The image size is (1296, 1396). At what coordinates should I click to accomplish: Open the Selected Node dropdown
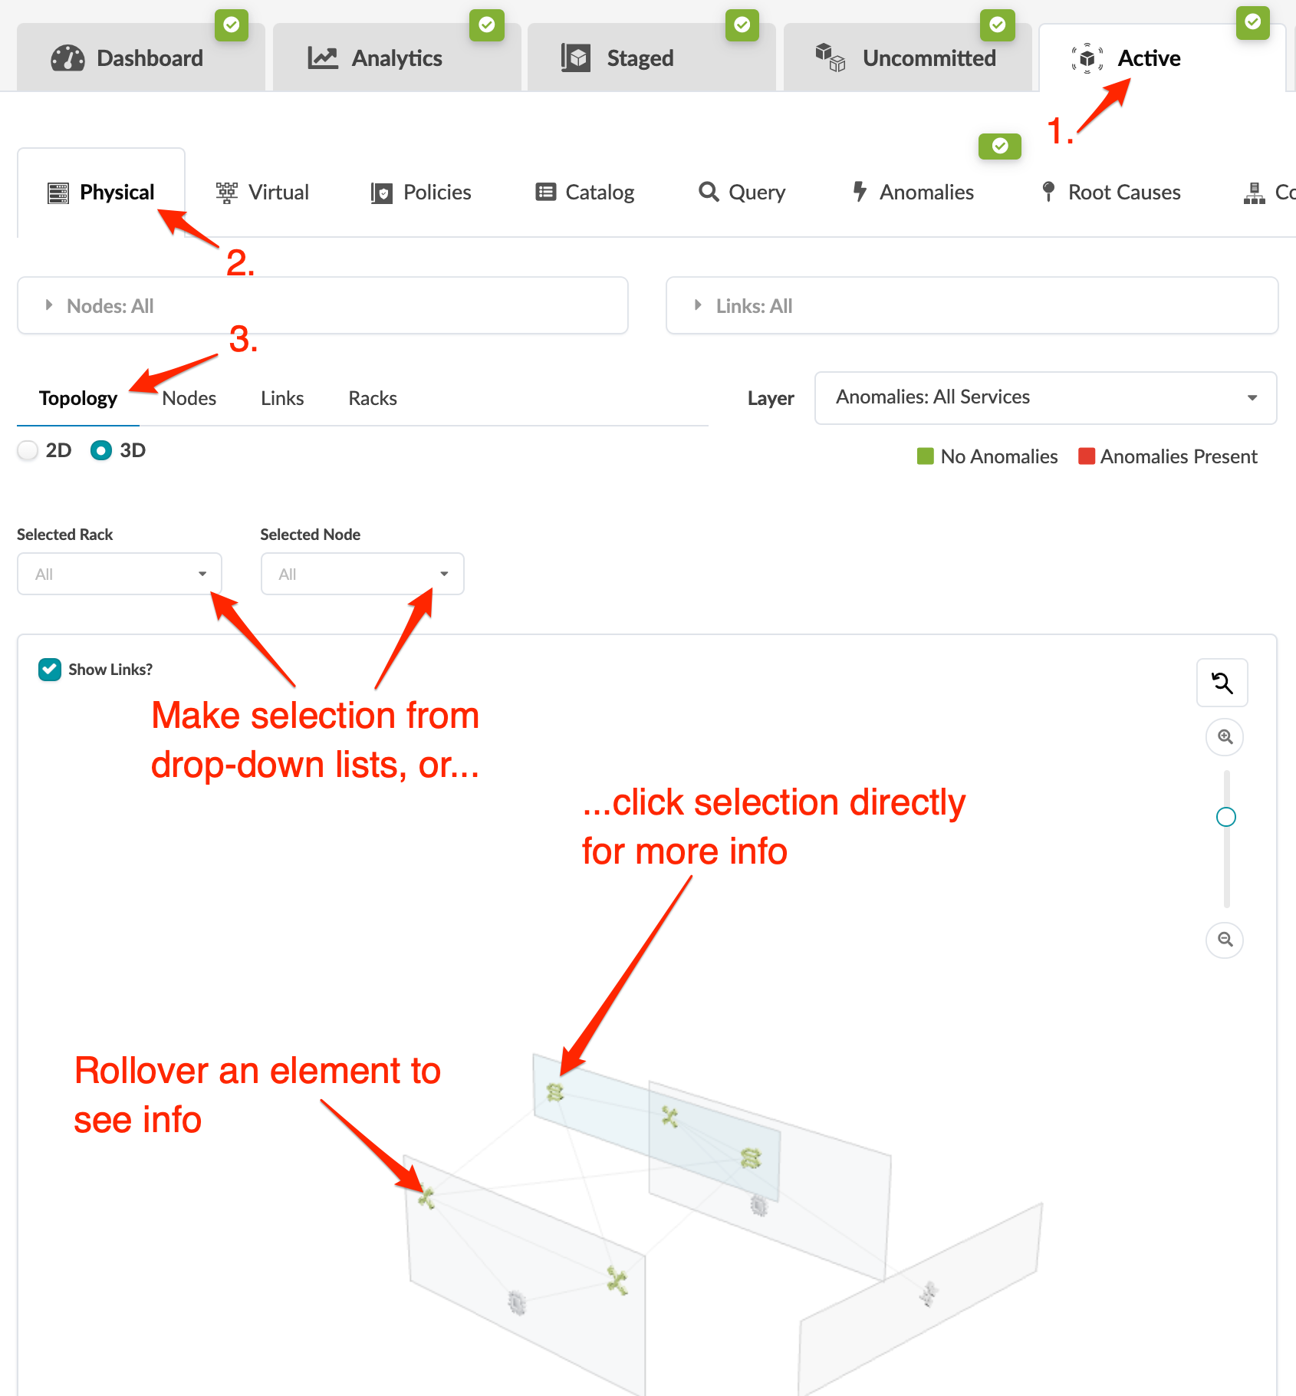click(362, 574)
